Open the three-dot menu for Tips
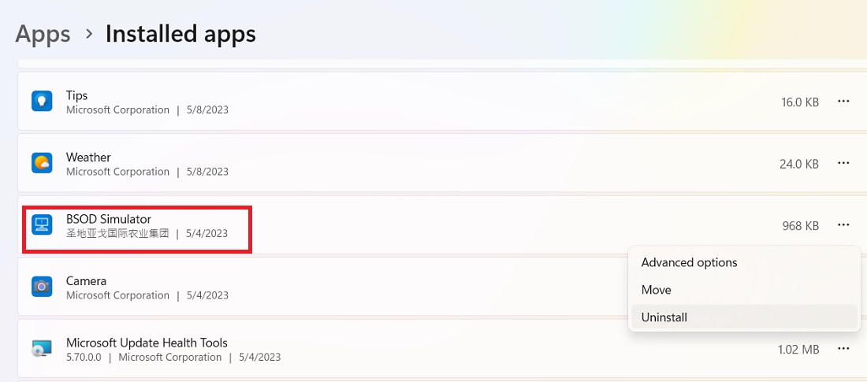Screen dimensions: 867x382 pos(843,102)
